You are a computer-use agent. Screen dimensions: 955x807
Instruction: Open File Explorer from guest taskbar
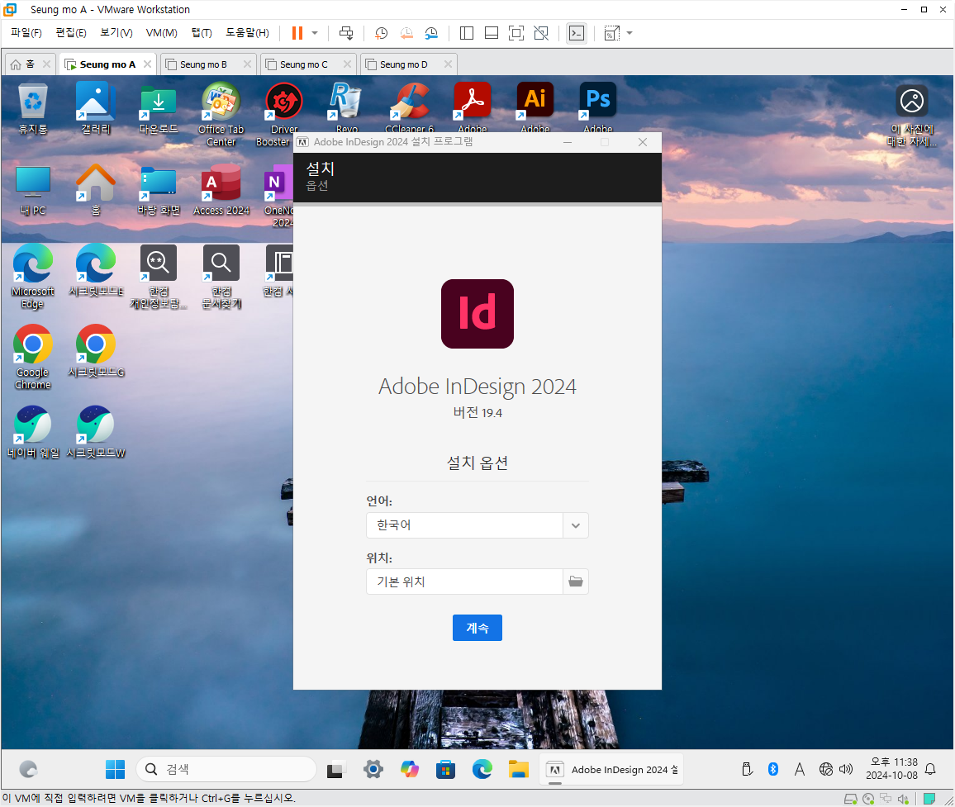coord(518,769)
